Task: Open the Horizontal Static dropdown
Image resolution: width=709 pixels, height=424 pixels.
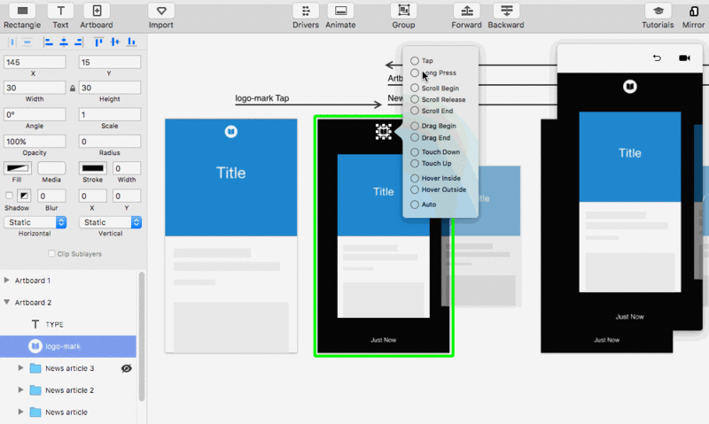Action: pos(35,222)
